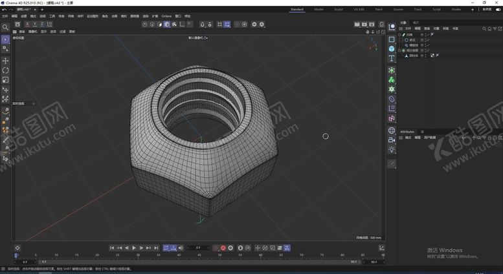This screenshot has height=274, width=503.
Task: Activate the Live Selection arrow tool
Action: [x=6, y=40]
